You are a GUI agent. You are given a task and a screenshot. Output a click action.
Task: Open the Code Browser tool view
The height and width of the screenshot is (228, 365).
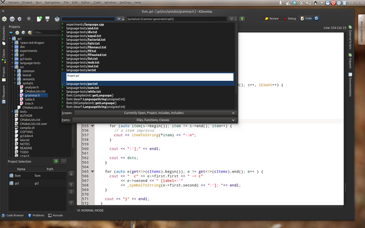(x=13, y=215)
